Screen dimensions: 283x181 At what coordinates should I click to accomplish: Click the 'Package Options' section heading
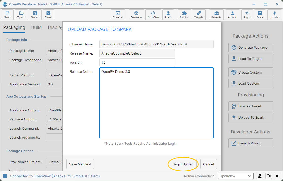click(20, 151)
